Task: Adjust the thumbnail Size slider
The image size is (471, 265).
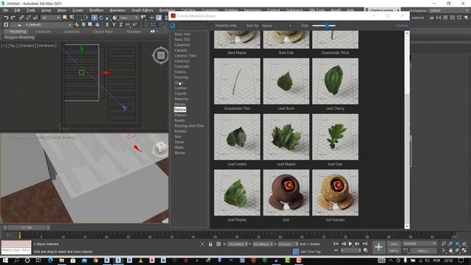Action: pyautogui.click(x=327, y=26)
